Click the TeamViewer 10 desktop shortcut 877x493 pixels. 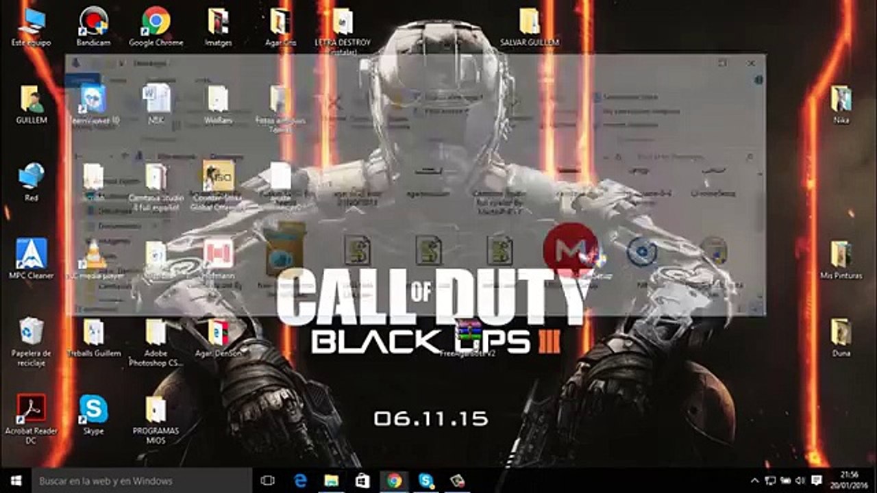[93, 105]
